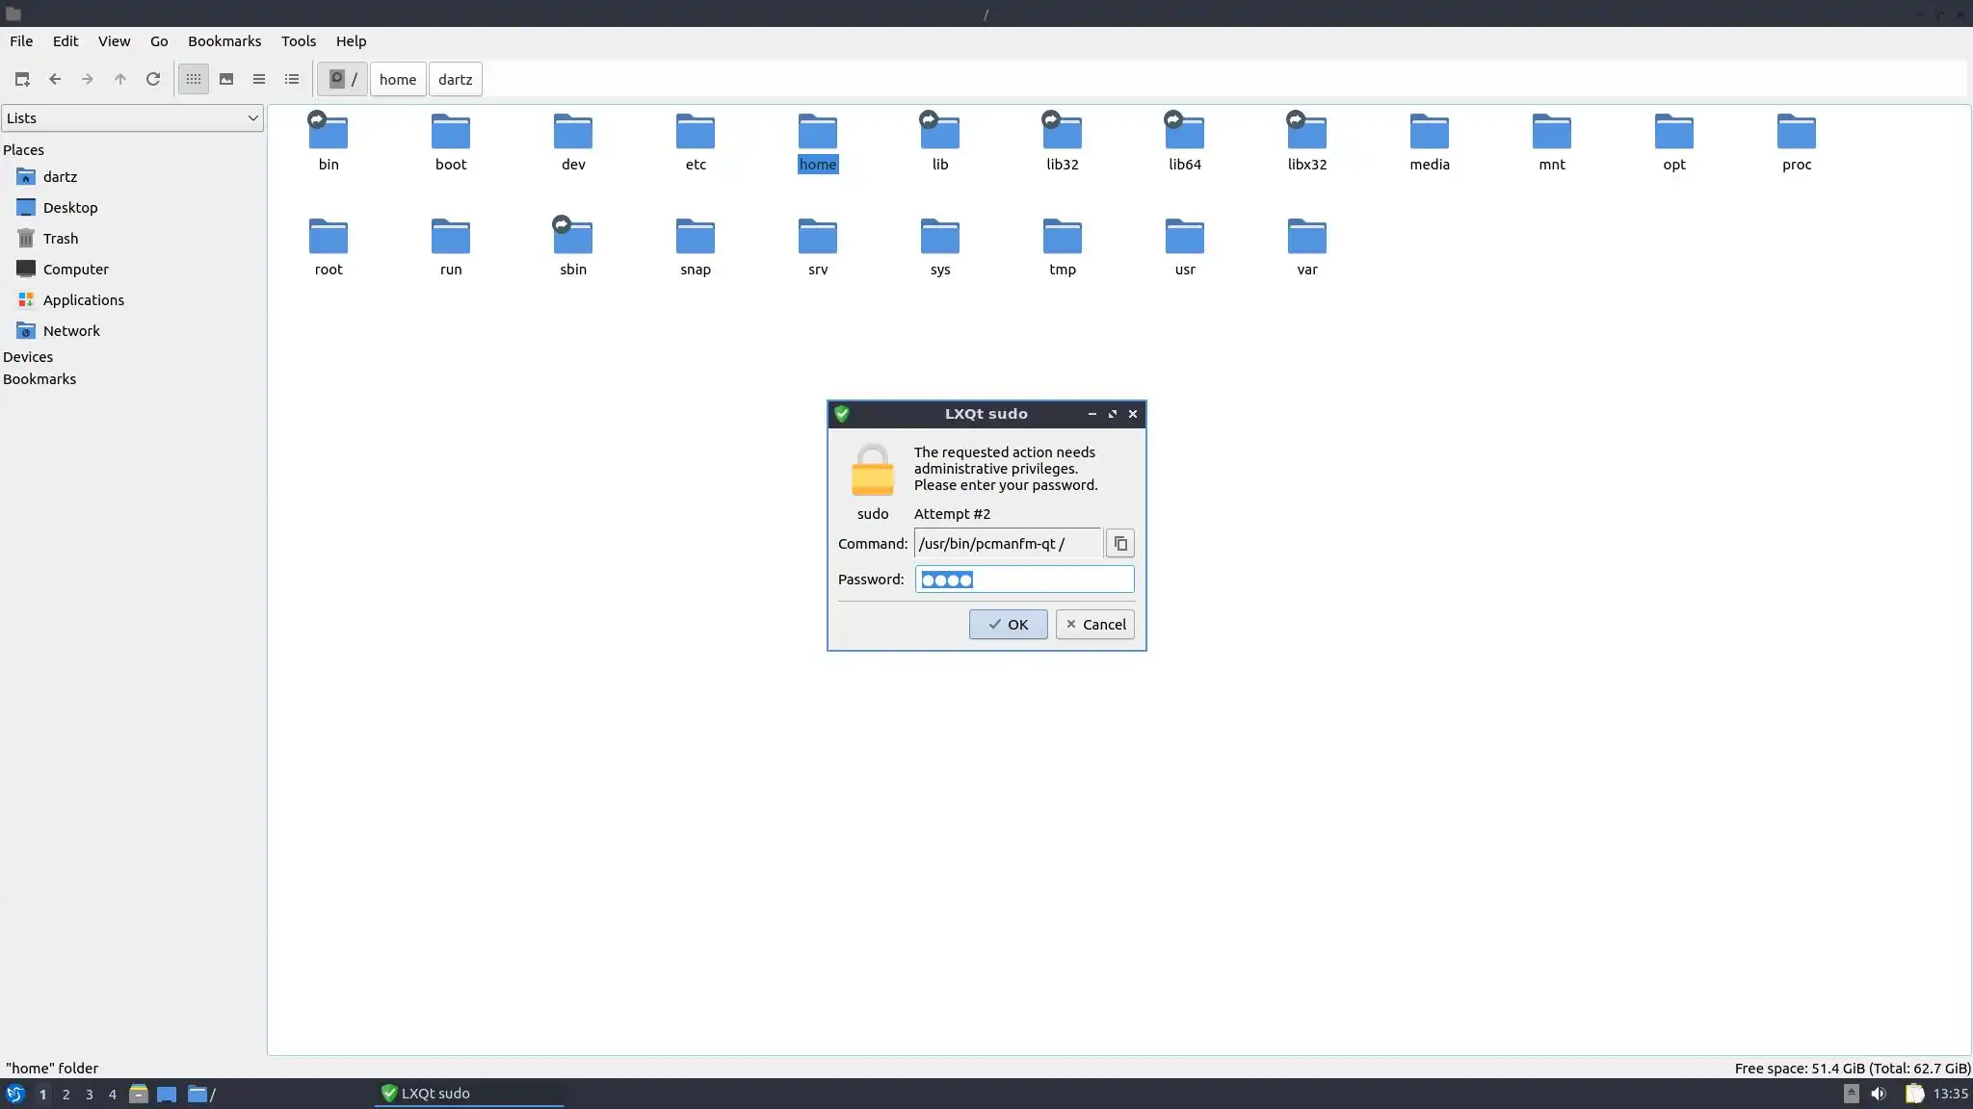Cancel the LXQt sudo dialog
The height and width of the screenshot is (1109, 1973).
point(1094,625)
